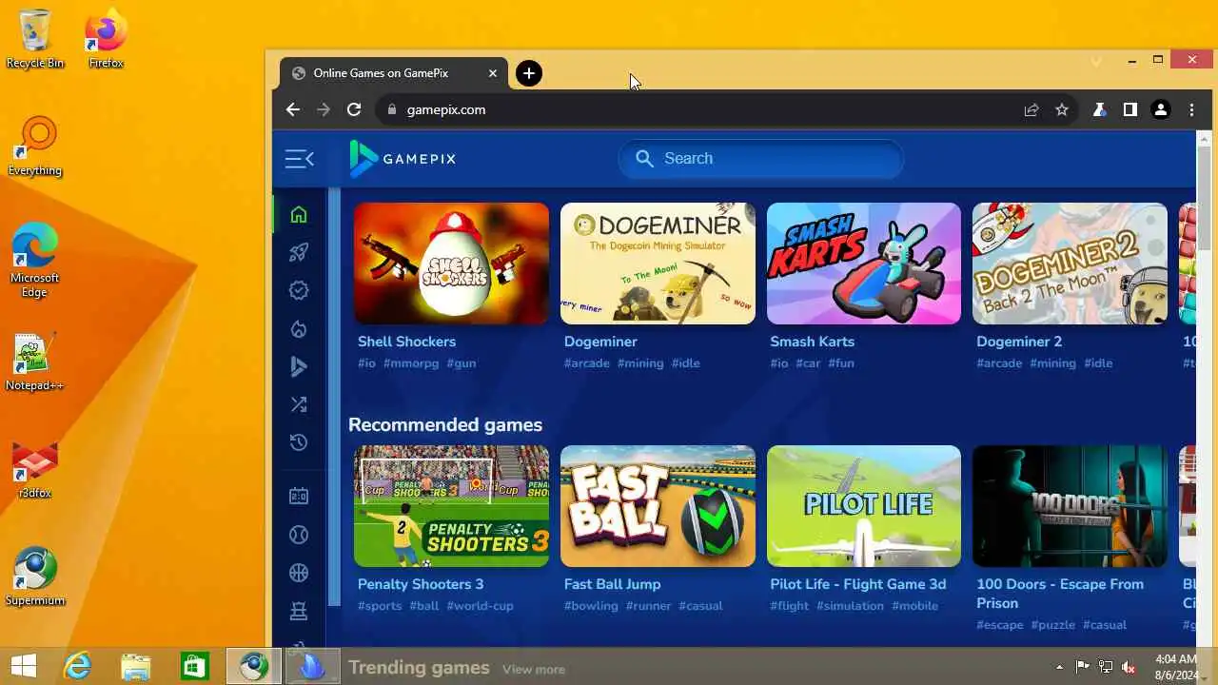Select the Everything desktop shortcut

(34, 147)
